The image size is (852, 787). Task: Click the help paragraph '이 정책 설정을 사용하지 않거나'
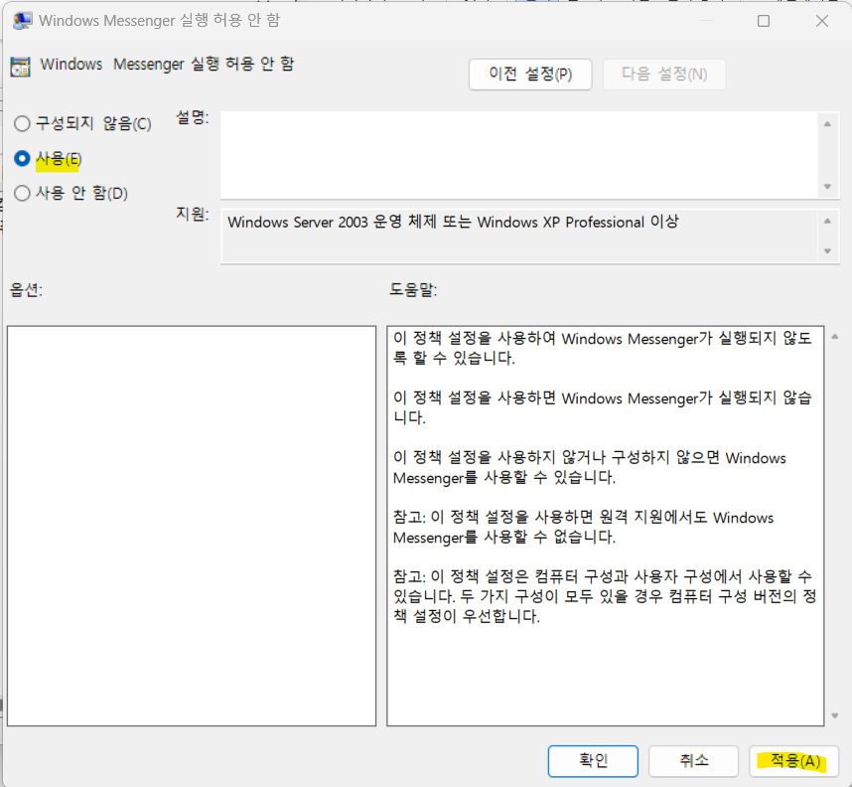(590, 467)
